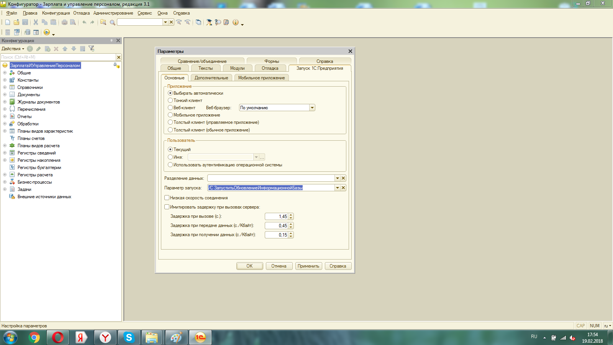Screen dimensions: 613x345
Task: Switch to the Сравнение/объединение tab
Action: pos(202,61)
